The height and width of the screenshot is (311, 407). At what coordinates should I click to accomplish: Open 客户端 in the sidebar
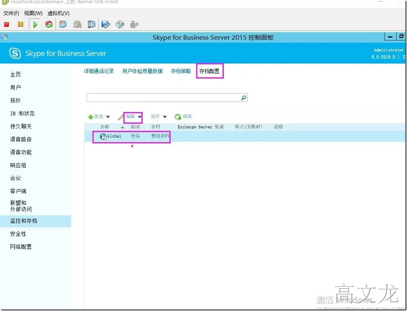[18, 191]
